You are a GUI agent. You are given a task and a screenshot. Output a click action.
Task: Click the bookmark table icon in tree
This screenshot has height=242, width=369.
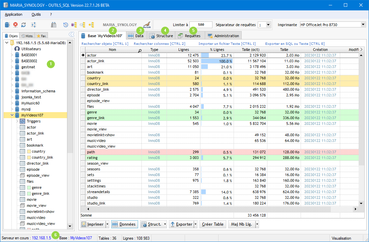(x=22, y=145)
